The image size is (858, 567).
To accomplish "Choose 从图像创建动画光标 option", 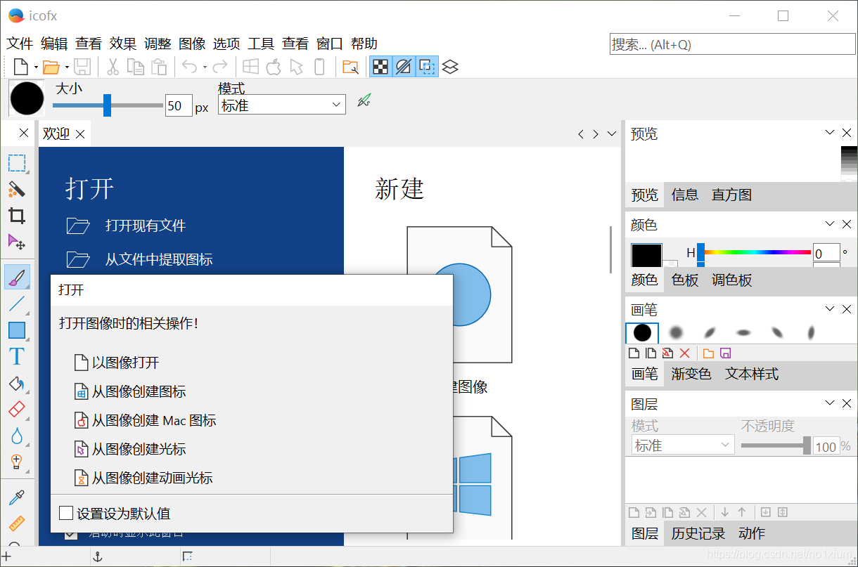I will coord(143,478).
